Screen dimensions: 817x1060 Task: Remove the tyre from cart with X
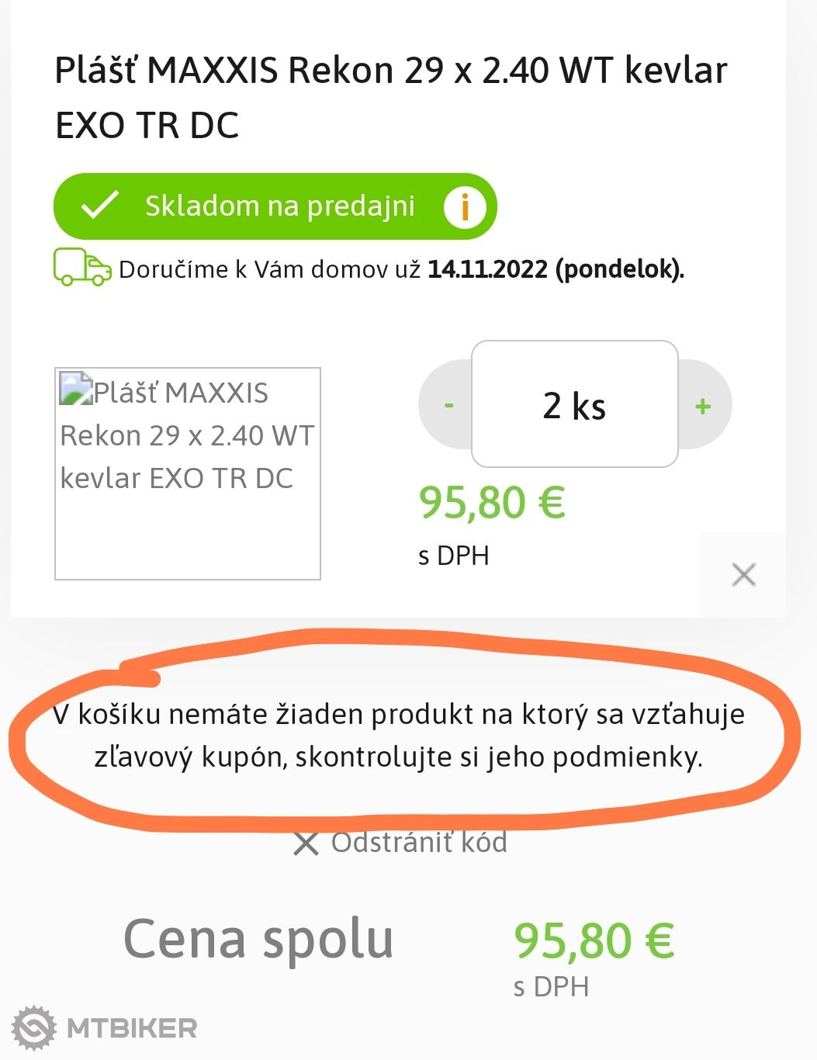click(743, 575)
